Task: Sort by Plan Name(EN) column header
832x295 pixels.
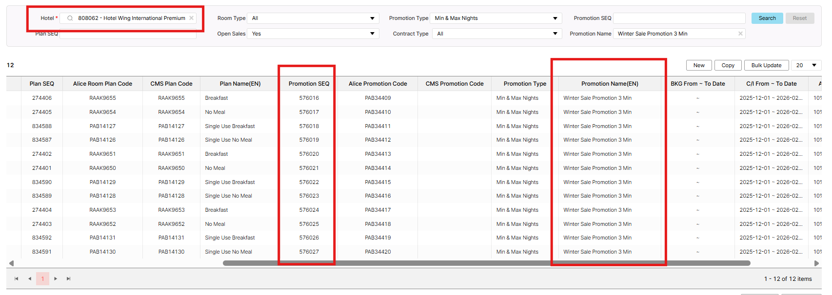Action: click(x=240, y=84)
